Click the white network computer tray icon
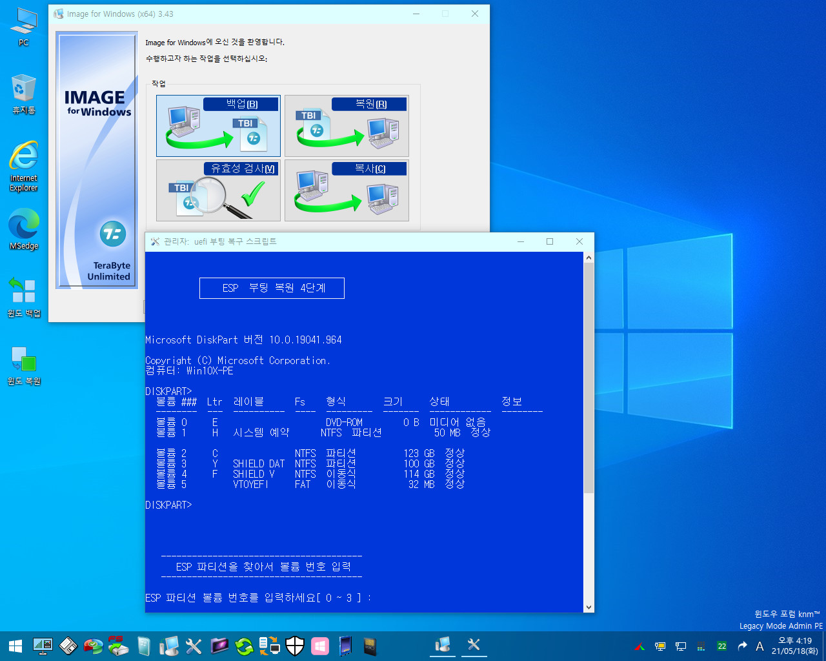The height and width of the screenshot is (661, 826). 681,646
